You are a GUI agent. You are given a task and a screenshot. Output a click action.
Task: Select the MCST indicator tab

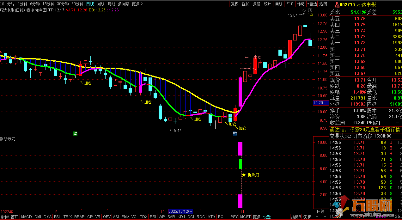click(x=245, y=217)
